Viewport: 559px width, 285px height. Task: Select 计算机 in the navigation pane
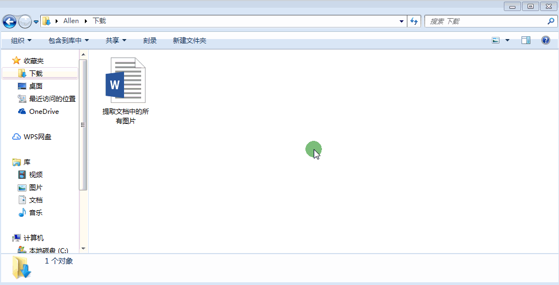tap(34, 238)
